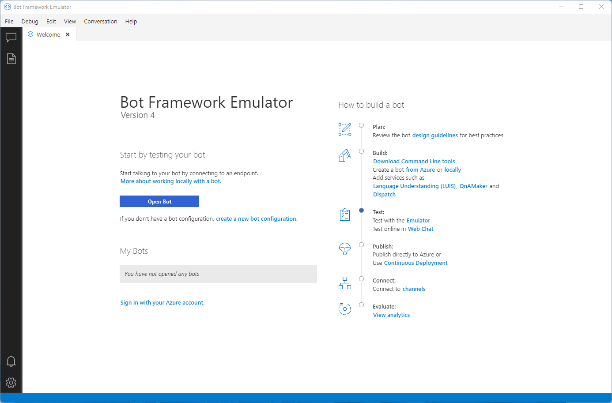Open the File menu
Screen dimensions: 612x403
(9, 21)
